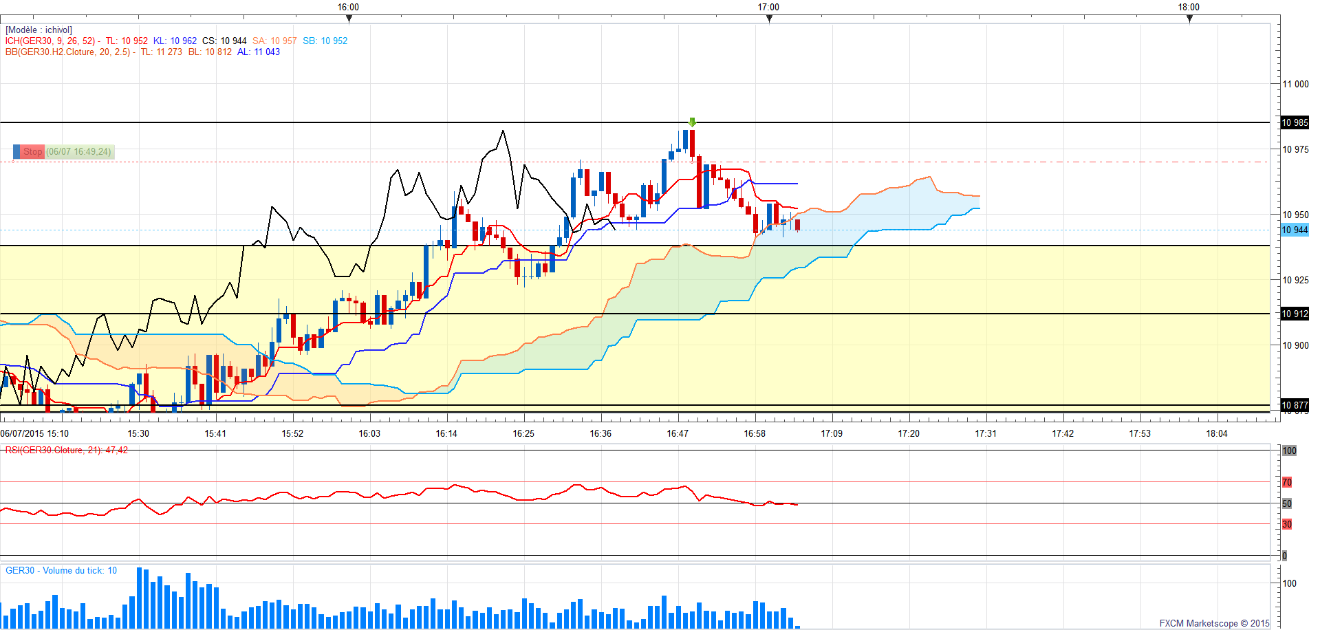Select the ICH(GER30, 9, 26, 52) indicator label

[50, 41]
